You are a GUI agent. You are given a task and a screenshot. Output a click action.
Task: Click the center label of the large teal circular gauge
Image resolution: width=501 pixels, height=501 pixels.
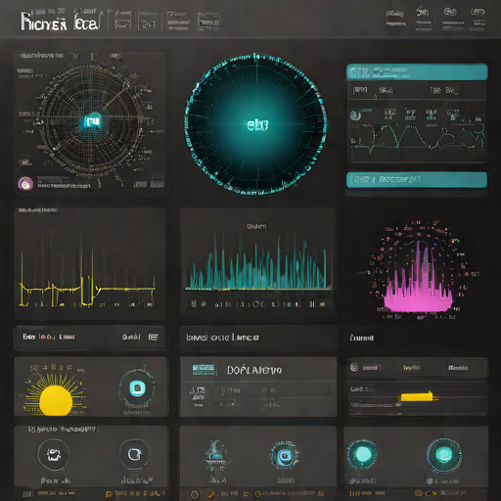click(257, 125)
